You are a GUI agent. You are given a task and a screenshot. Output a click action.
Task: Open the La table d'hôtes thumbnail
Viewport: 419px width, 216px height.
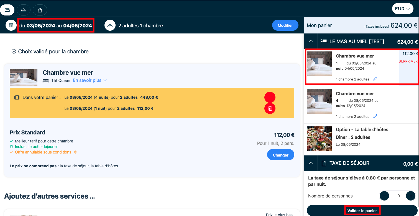319,139
